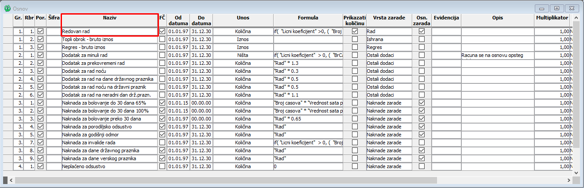Click the Do datuma column header
Viewport: 584px width, 188px height.
coord(201,20)
